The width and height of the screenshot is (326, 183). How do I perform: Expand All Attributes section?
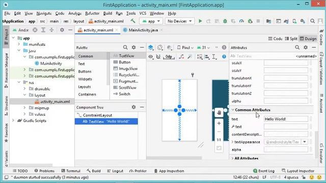232,158
